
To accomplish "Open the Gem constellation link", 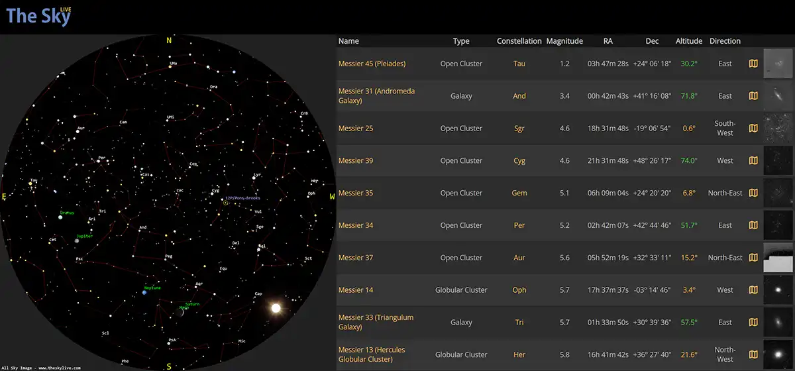I will (519, 193).
